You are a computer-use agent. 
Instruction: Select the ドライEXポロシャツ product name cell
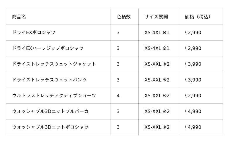pyautogui.click(x=34, y=32)
